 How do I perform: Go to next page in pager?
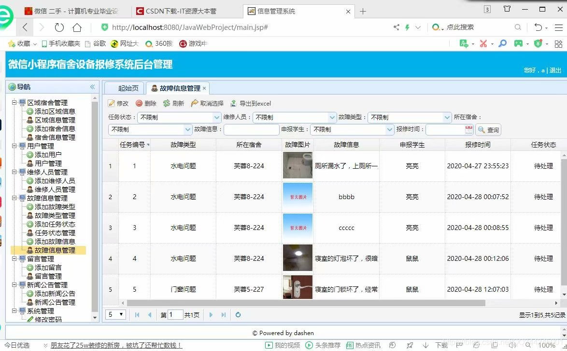tap(211, 315)
